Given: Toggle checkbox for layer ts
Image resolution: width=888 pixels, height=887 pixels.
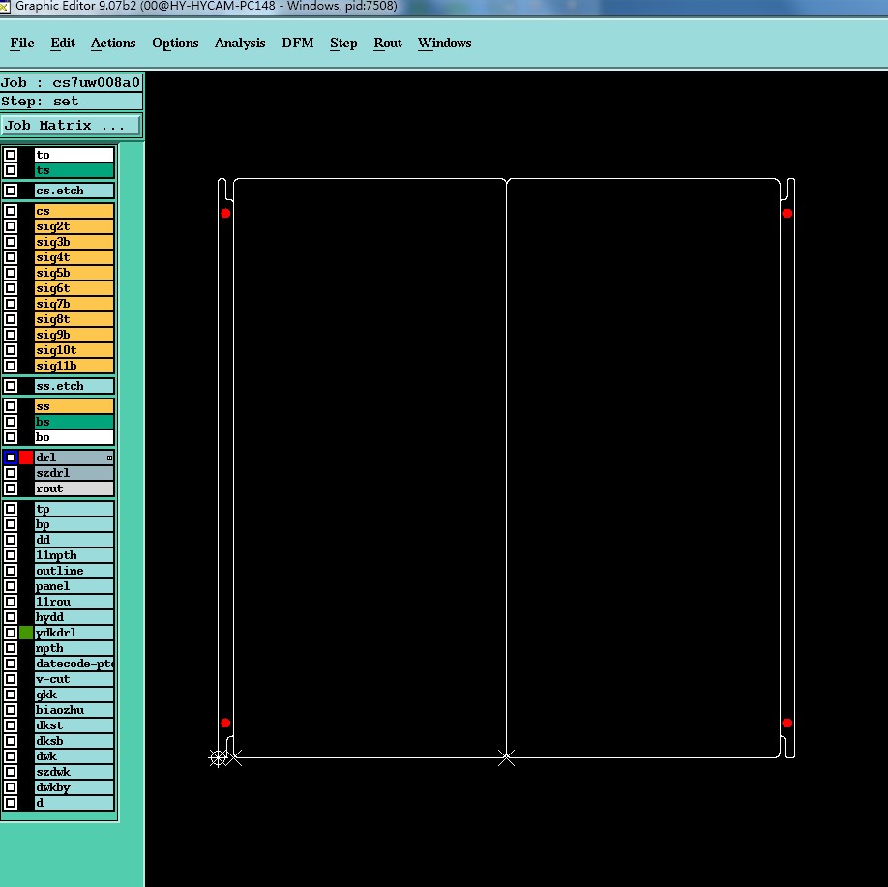Looking at the screenshot, I should (11, 170).
